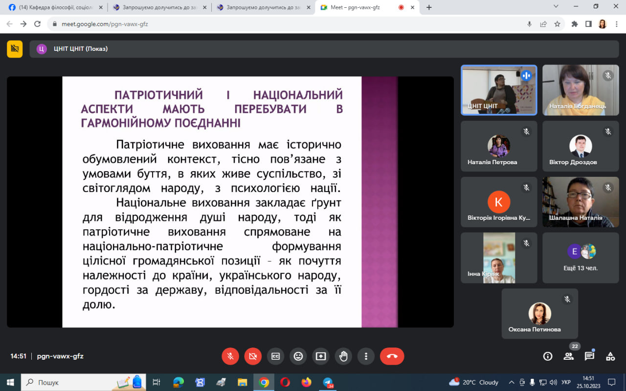Click the address bar with meet.google.com URL

(x=306, y=24)
